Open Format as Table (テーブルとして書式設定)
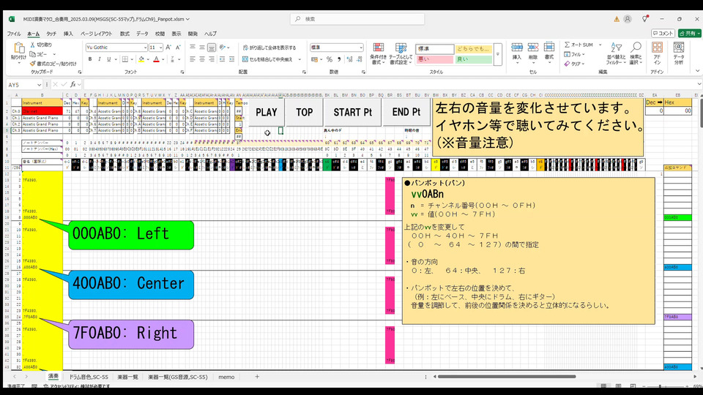Viewport: 703px width, 395px height. tap(401, 53)
